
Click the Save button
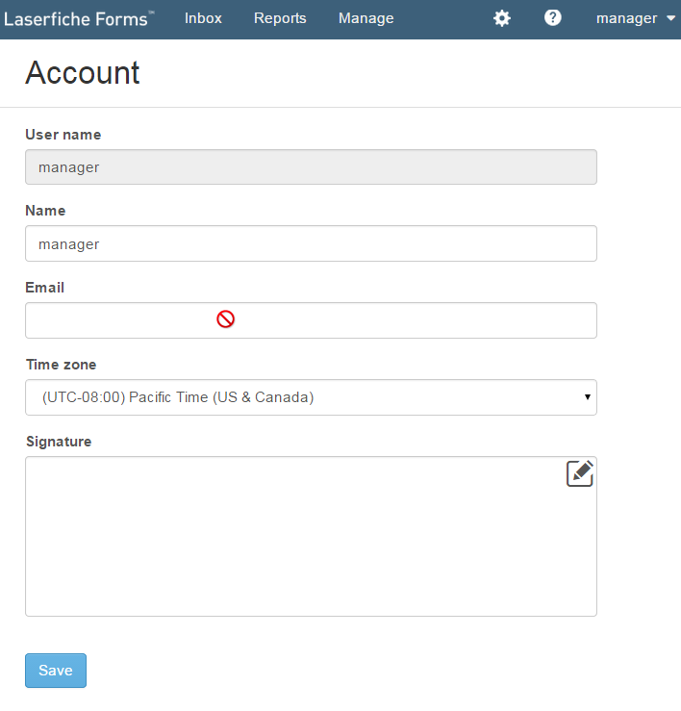pyautogui.click(x=56, y=671)
